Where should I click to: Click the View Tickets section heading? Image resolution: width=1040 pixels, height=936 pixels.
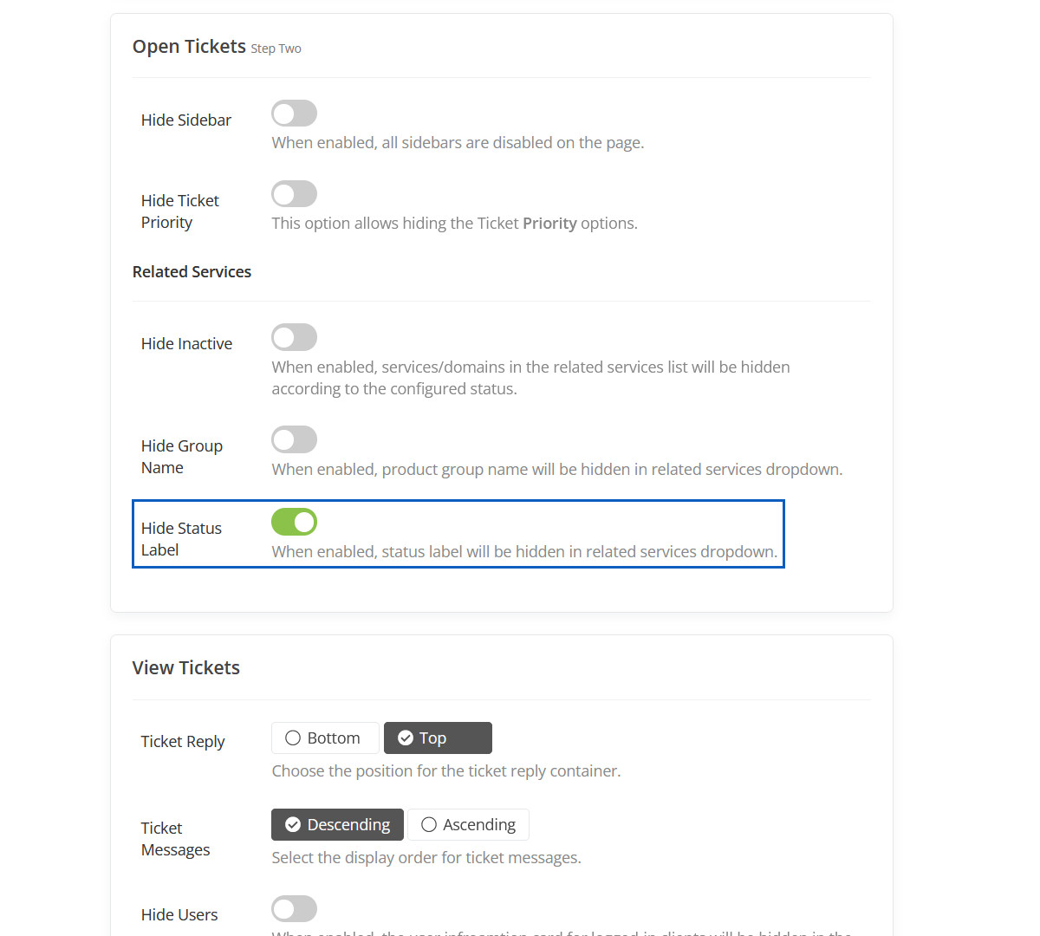point(185,668)
